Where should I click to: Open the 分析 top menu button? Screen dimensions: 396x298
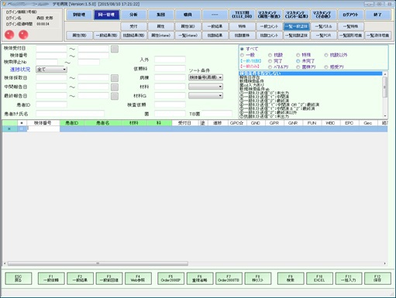pos(133,15)
